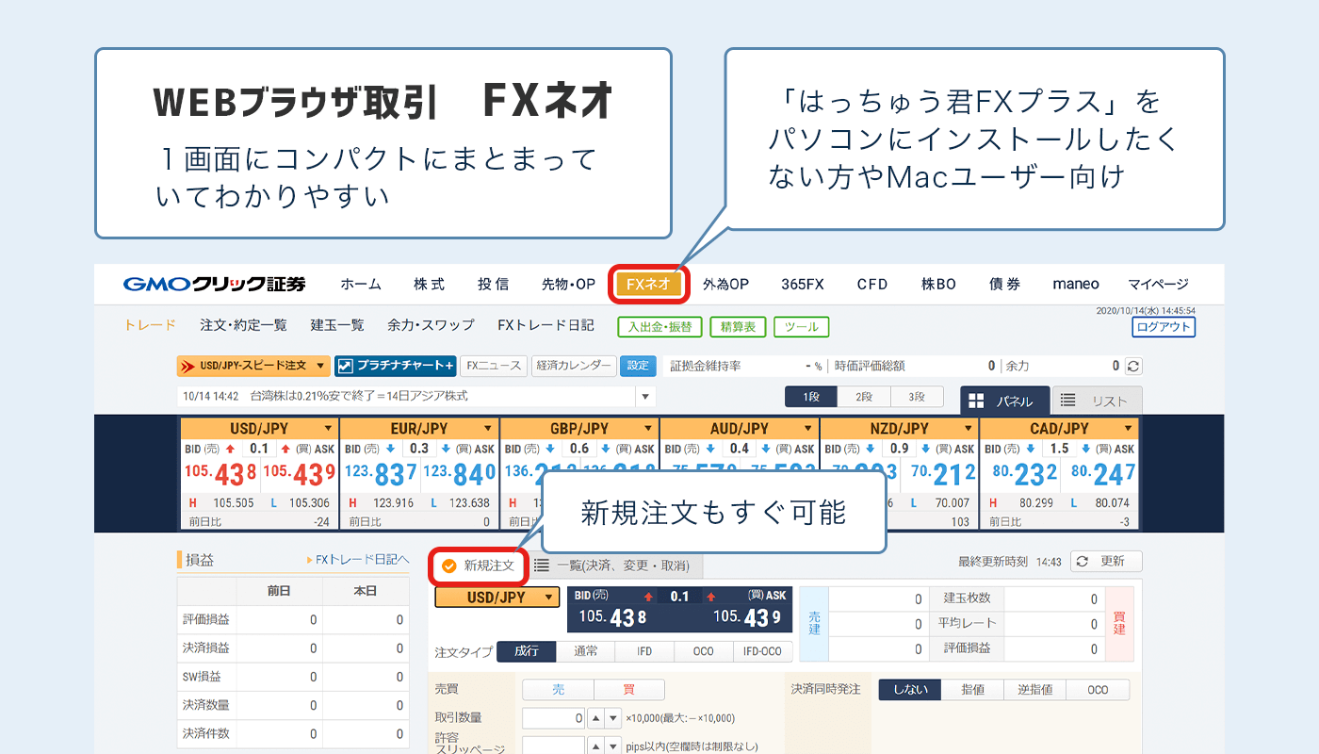Screen dimensions: 1319x754
Task: Select 指値 for 決済同時発注
Action: [973, 690]
